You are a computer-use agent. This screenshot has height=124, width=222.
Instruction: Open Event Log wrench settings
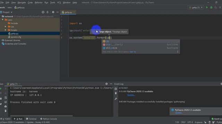pyautogui.click(x=116, y=99)
